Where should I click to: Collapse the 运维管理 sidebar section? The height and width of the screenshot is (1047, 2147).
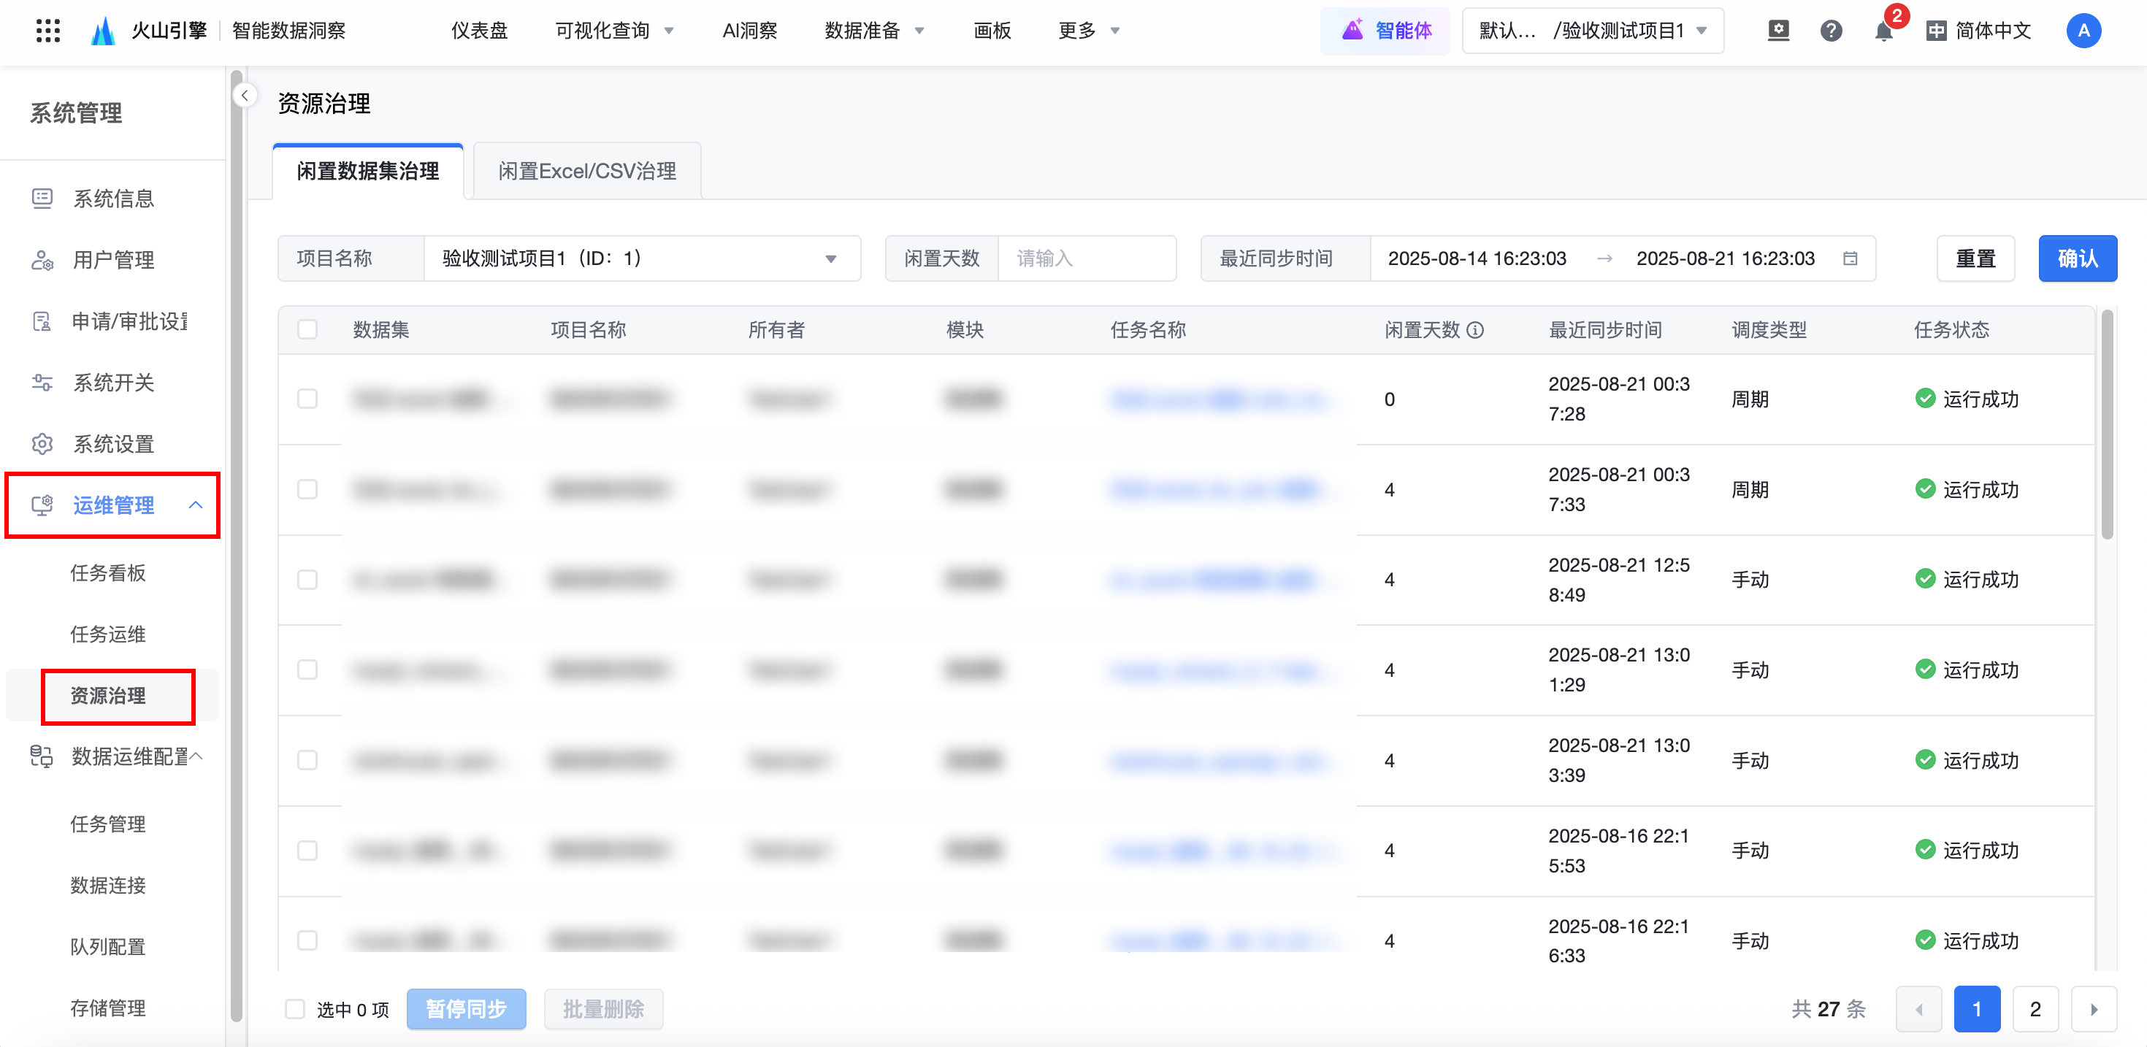pos(195,505)
